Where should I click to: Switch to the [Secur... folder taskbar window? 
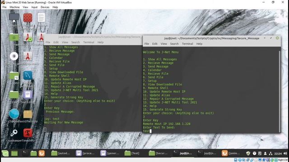158,153
